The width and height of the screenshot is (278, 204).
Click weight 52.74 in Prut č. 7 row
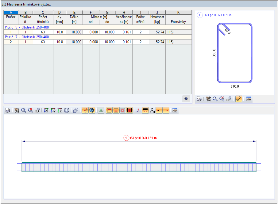(157, 42)
